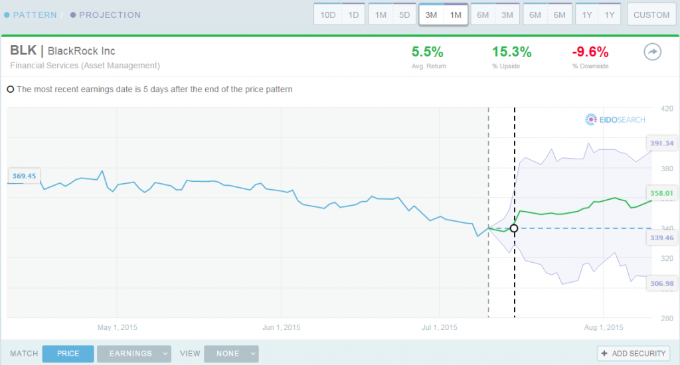Click the plus icon on Add Security
This screenshot has width=680, height=365.
click(x=604, y=353)
